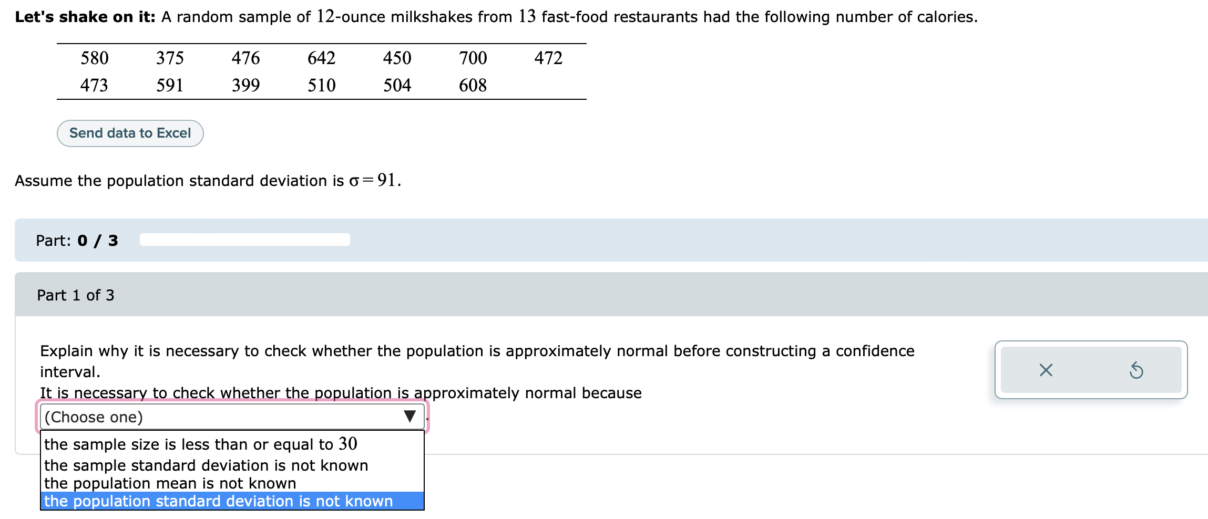Select 'the population mean is not known'

(x=170, y=483)
